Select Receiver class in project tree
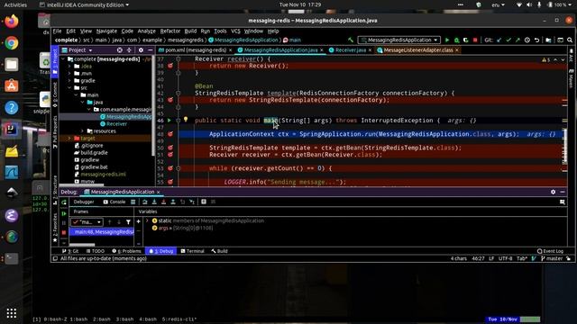The width and height of the screenshot is (577, 324). [x=114, y=124]
